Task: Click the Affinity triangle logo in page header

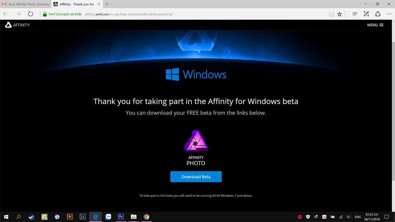Action: pos(8,25)
